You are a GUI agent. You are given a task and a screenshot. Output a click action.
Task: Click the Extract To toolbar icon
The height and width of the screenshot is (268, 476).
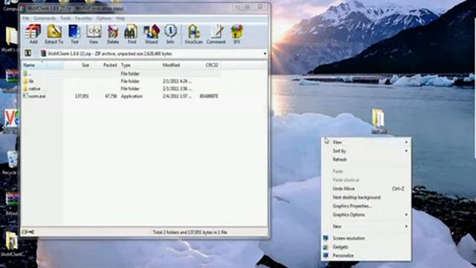coord(54,34)
